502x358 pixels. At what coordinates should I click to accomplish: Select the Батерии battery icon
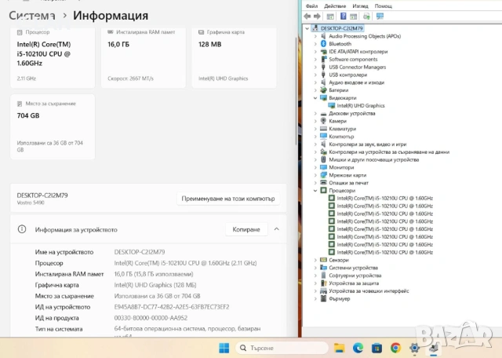[323, 90]
